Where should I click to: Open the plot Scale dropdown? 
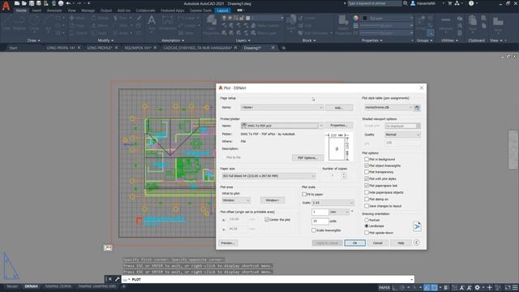(332, 203)
